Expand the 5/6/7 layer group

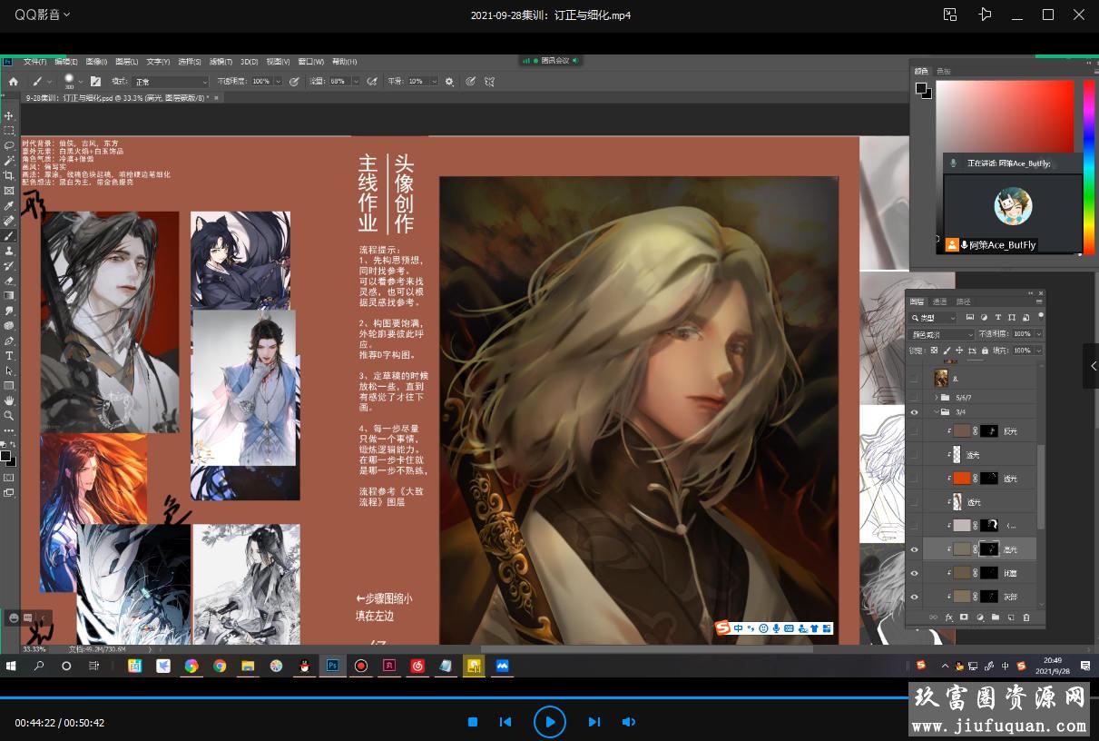[x=936, y=398]
